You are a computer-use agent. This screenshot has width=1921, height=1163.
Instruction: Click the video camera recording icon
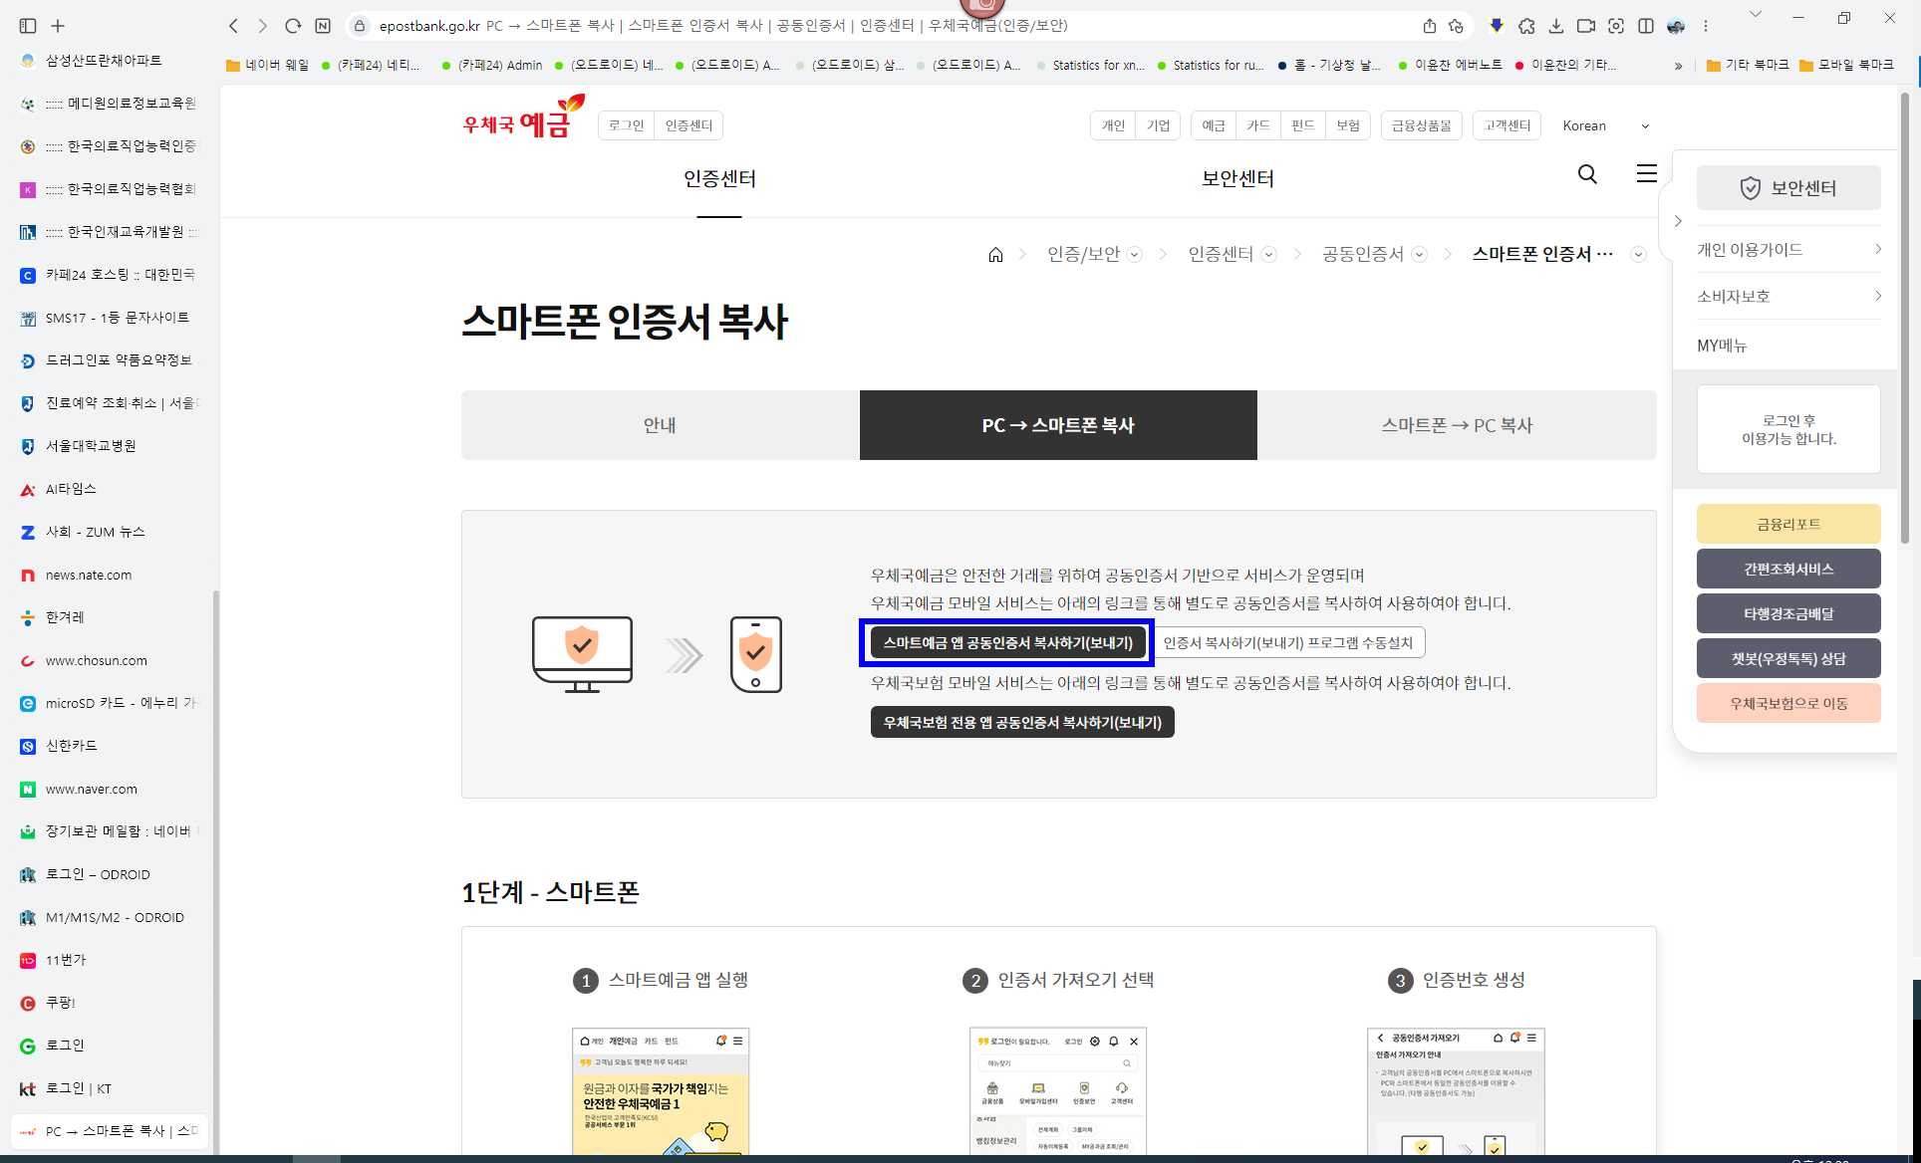pyautogui.click(x=1586, y=26)
